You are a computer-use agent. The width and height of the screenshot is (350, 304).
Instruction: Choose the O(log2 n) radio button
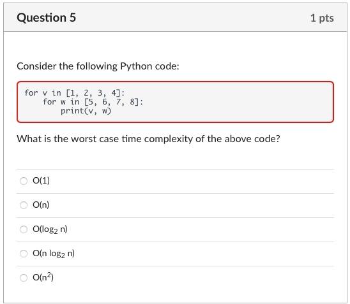click(x=24, y=229)
